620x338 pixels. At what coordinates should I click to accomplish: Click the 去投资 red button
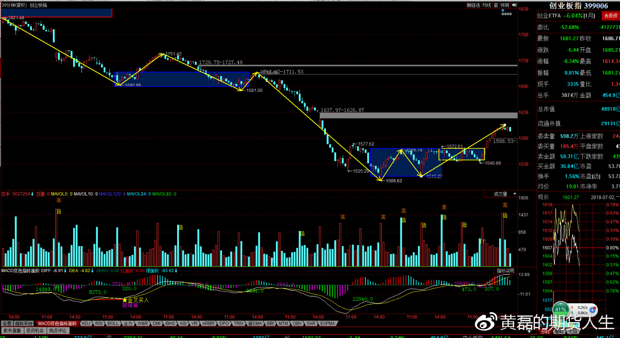coord(610,15)
